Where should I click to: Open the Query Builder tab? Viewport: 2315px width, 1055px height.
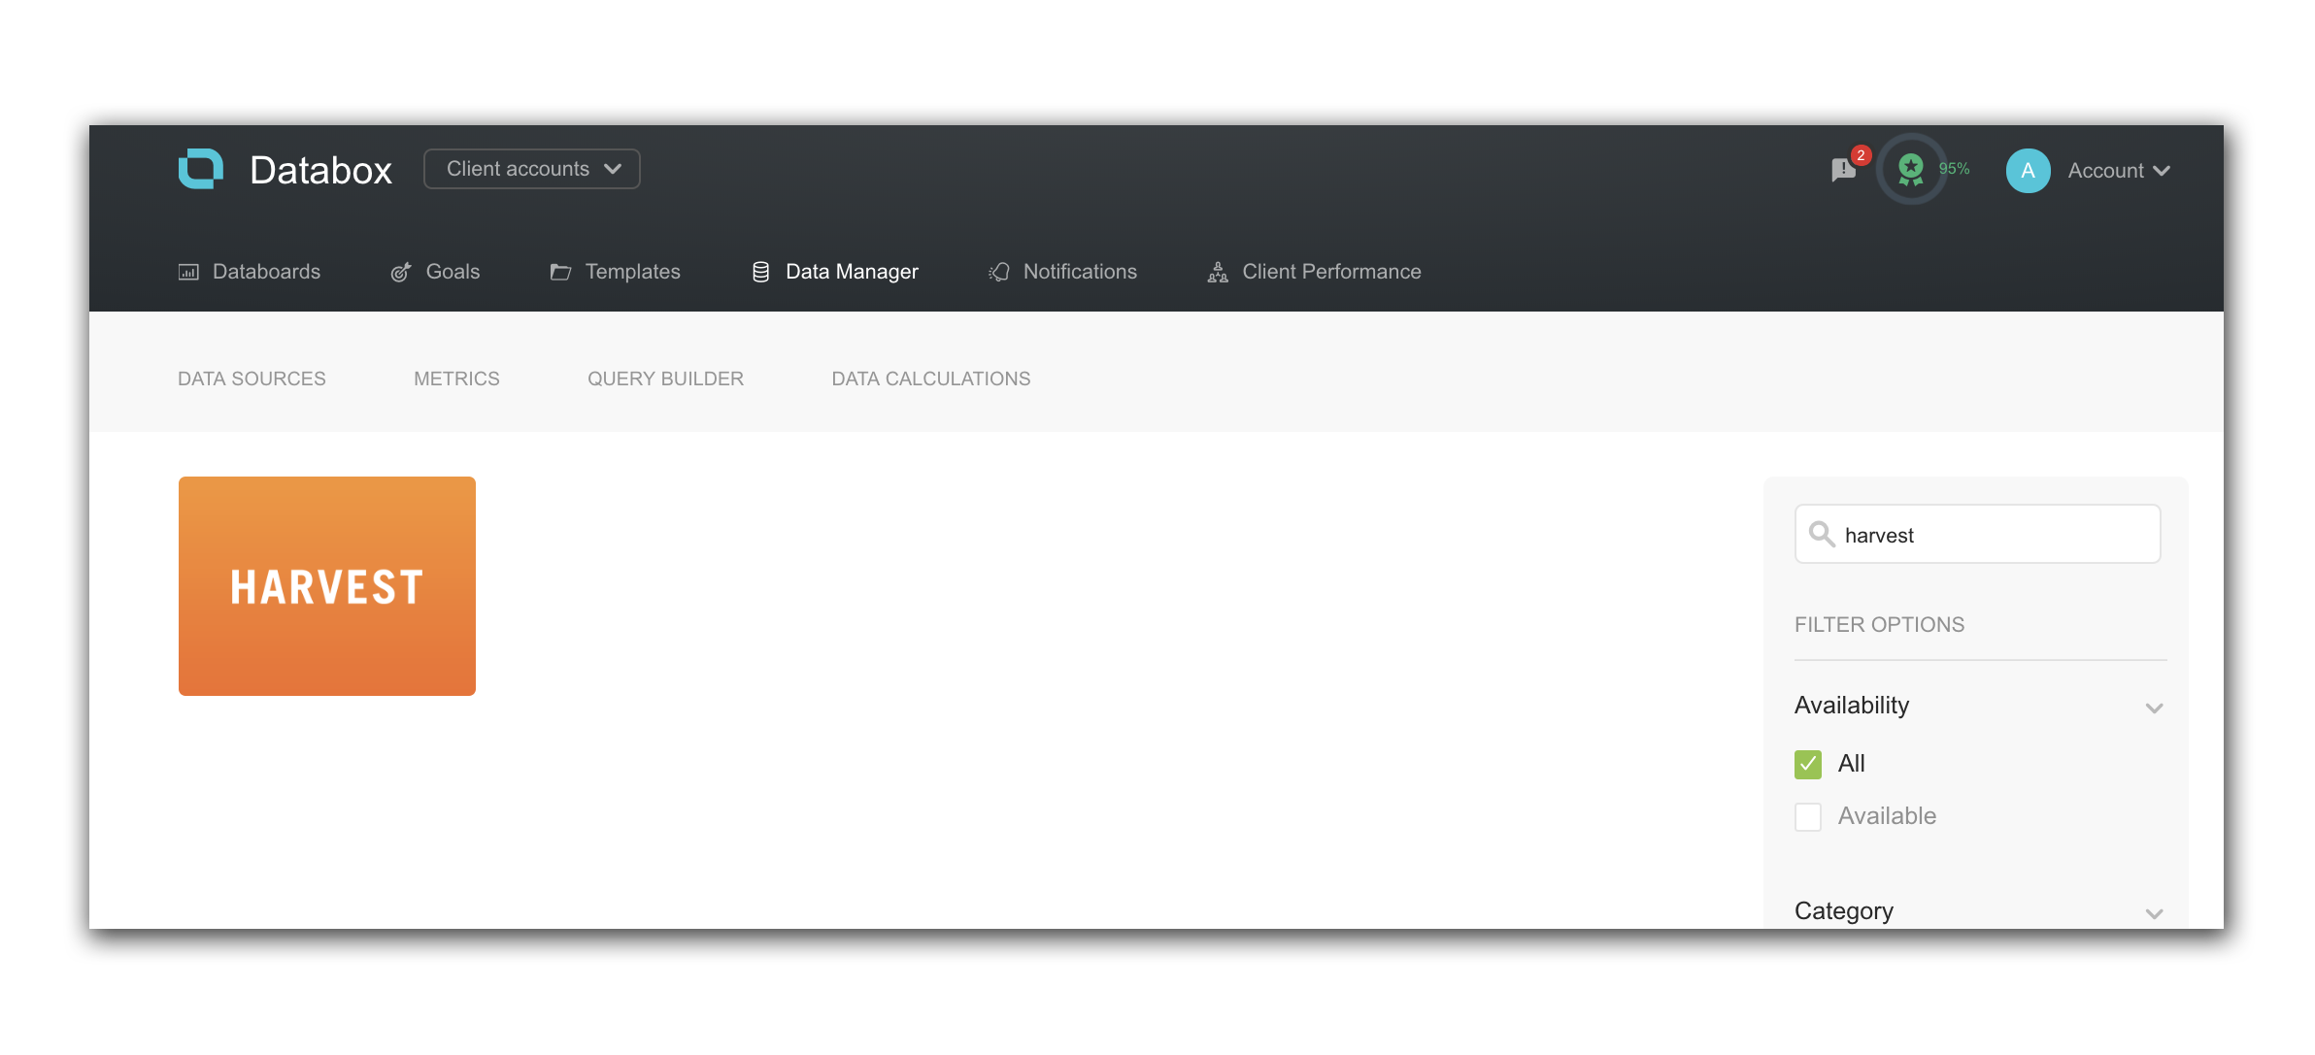click(x=665, y=379)
